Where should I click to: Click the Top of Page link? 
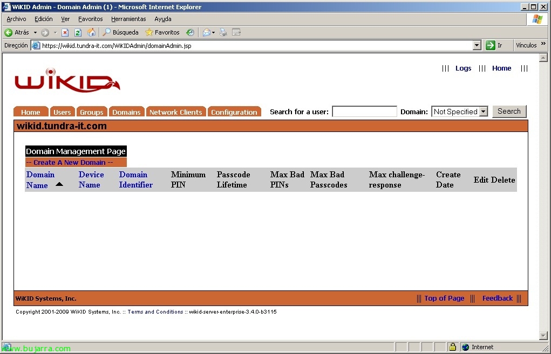[x=444, y=298]
